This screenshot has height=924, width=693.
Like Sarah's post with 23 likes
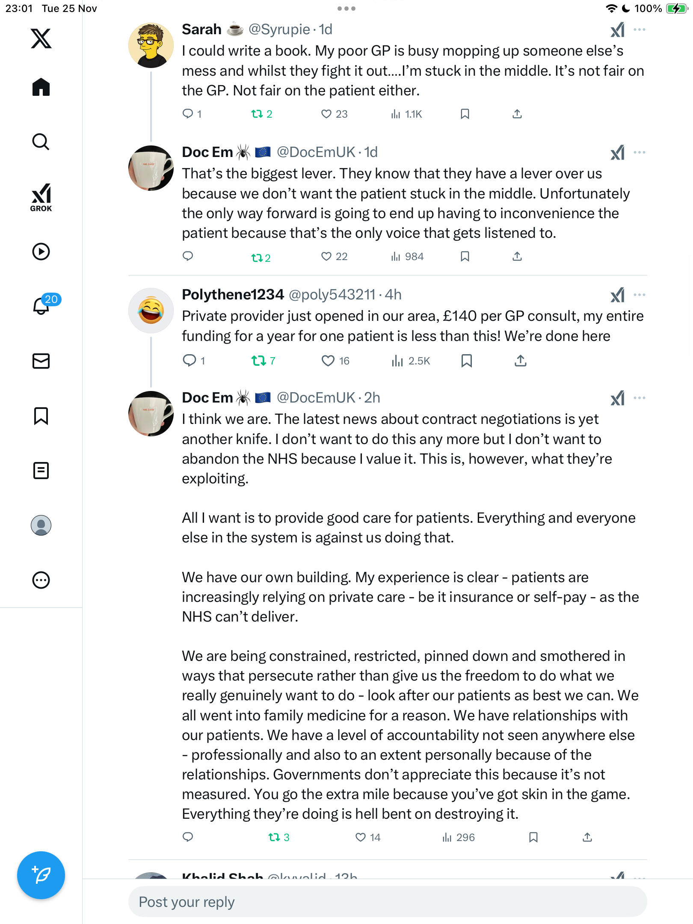point(326,114)
